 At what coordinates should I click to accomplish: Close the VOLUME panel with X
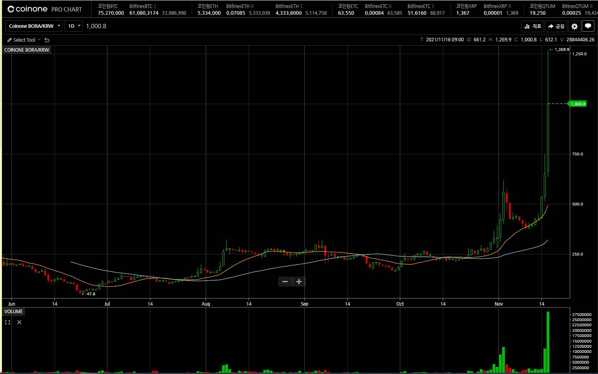click(x=19, y=322)
